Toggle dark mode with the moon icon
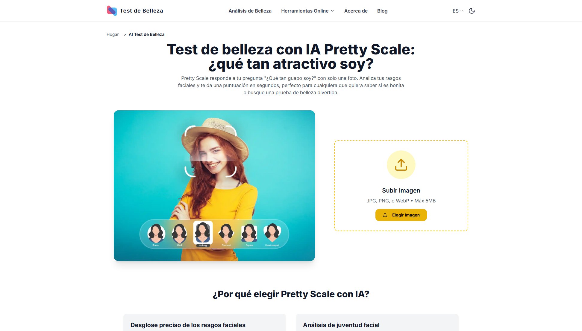Image resolution: width=582 pixels, height=331 pixels. [x=472, y=11]
